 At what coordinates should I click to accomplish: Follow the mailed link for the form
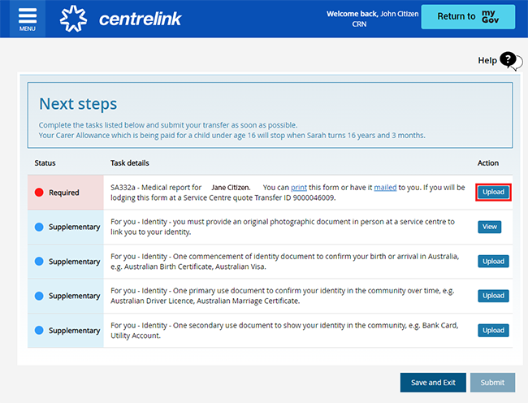(385, 188)
